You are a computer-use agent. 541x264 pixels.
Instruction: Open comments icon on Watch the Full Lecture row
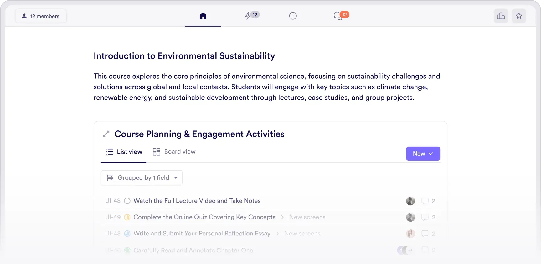pyautogui.click(x=425, y=201)
